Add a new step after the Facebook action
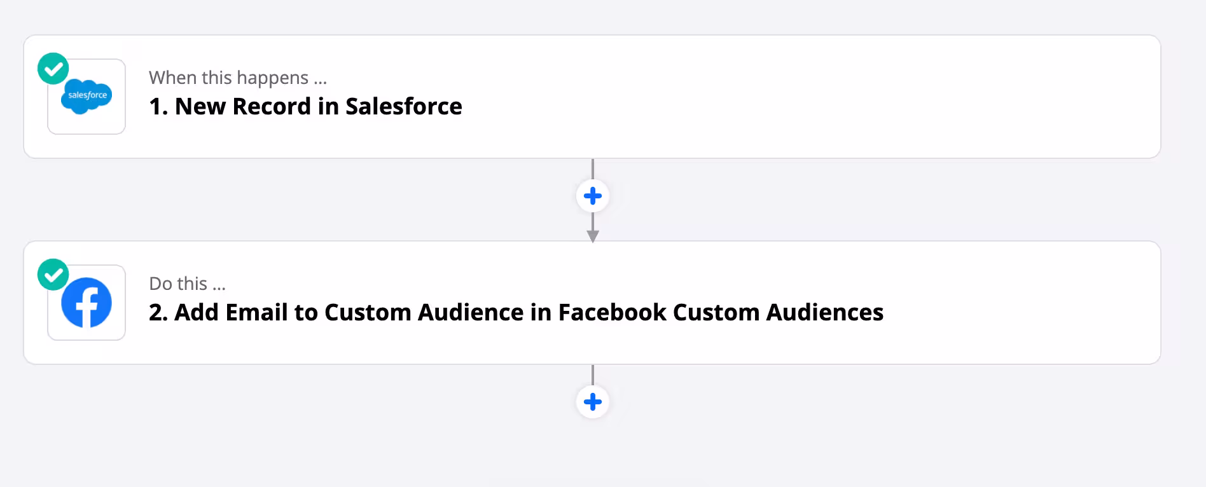Image resolution: width=1206 pixels, height=487 pixels. tap(593, 402)
